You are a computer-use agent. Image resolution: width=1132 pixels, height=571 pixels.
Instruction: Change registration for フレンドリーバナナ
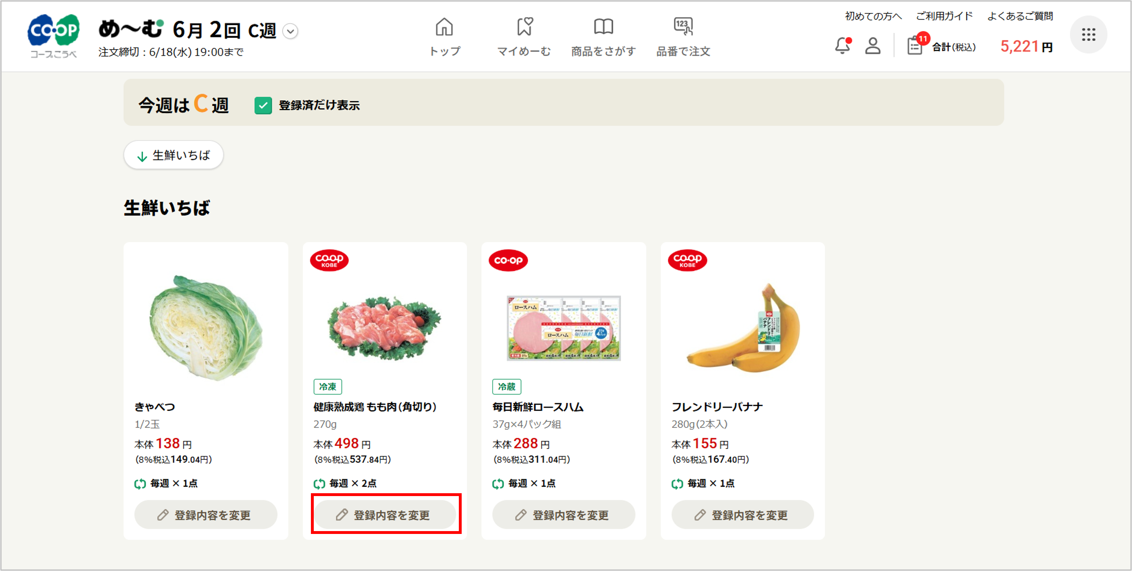(743, 515)
